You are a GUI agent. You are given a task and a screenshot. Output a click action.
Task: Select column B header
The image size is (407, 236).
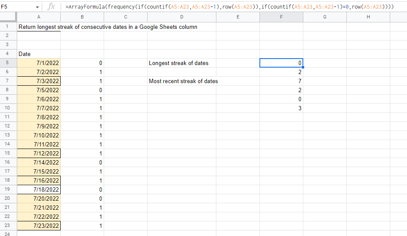82,17
